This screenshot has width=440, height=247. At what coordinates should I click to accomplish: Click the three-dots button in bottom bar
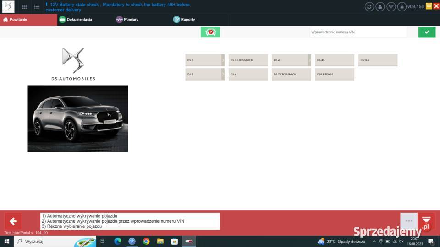[409, 221]
